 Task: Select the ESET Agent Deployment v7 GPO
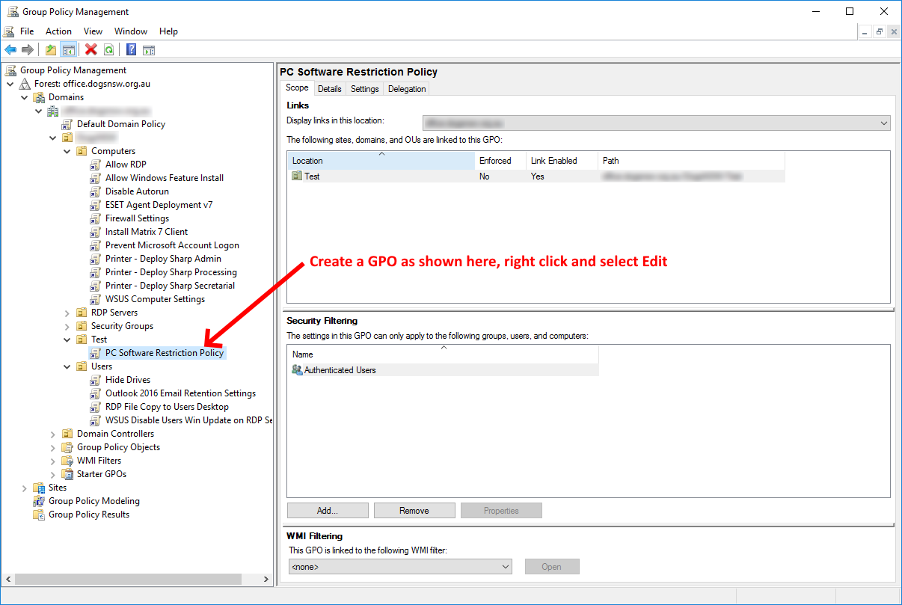click(x=159, y=205)
